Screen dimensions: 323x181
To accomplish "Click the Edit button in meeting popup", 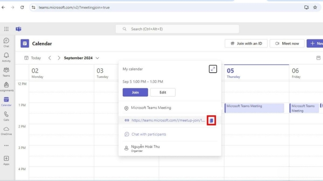I will tap(163, 92).
